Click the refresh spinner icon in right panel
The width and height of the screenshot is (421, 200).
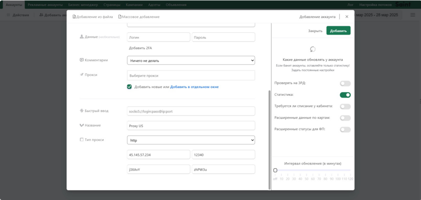coord(312,50)
